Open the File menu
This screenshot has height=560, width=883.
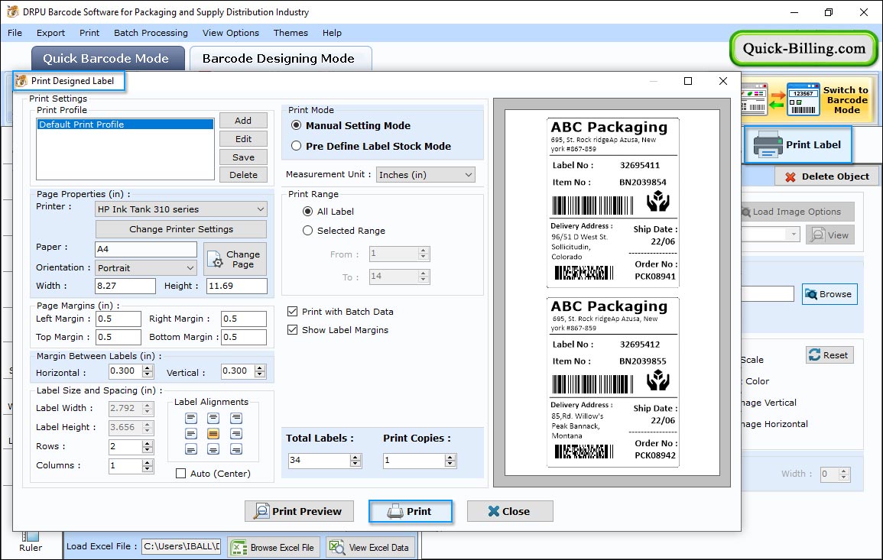point(15,33)
